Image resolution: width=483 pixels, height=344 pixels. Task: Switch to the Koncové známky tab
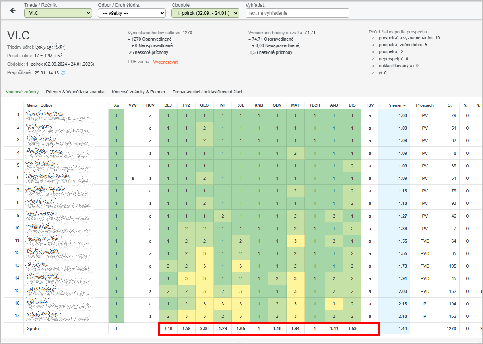22,92
